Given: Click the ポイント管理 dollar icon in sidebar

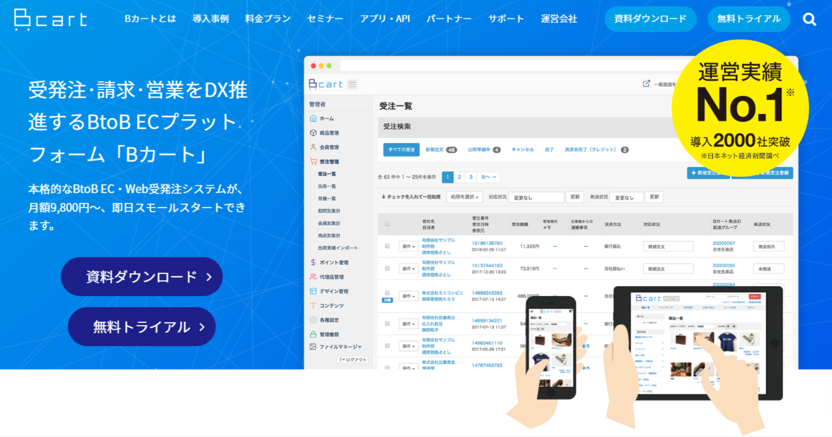Looking at the screenshot, I should (x=313, y=262).
